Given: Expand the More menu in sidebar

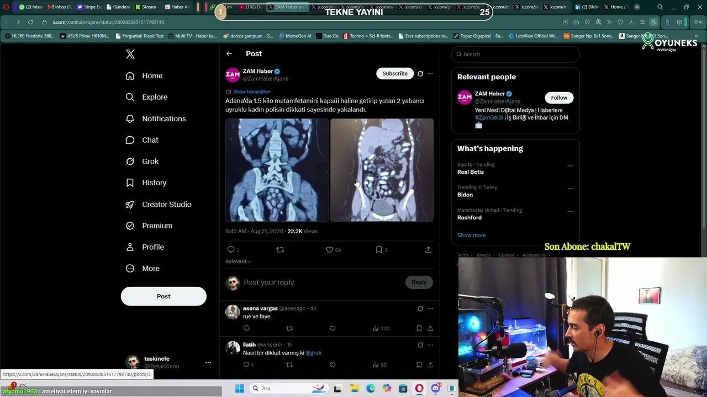Looking at the screenshot, I should coord(143,269).
